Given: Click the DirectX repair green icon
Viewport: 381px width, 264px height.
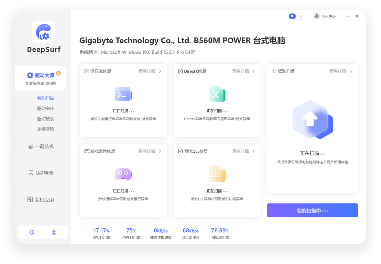Looking at the screenshot, I should [x=217, y=94].
